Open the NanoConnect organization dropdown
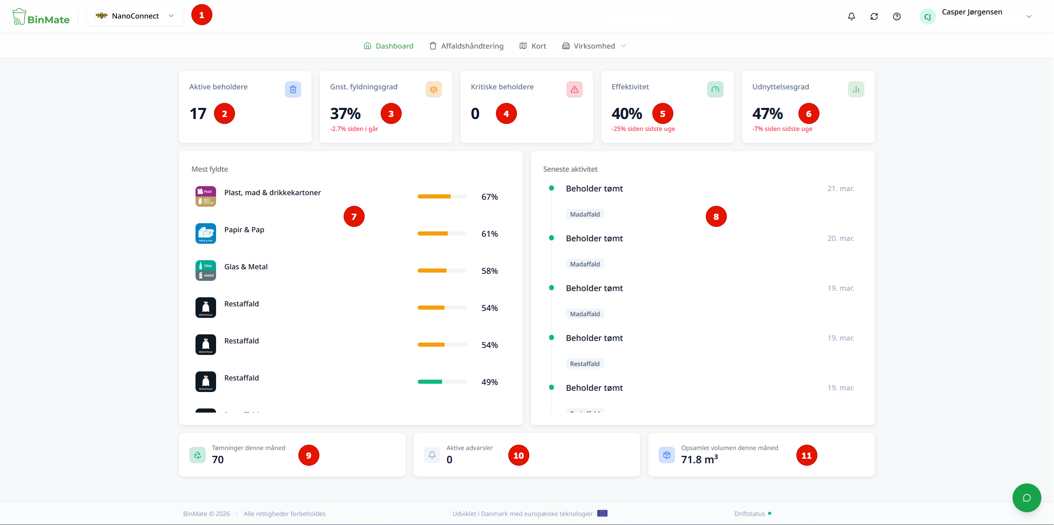Screen dimensions: 1054x525 click(135, 15)
